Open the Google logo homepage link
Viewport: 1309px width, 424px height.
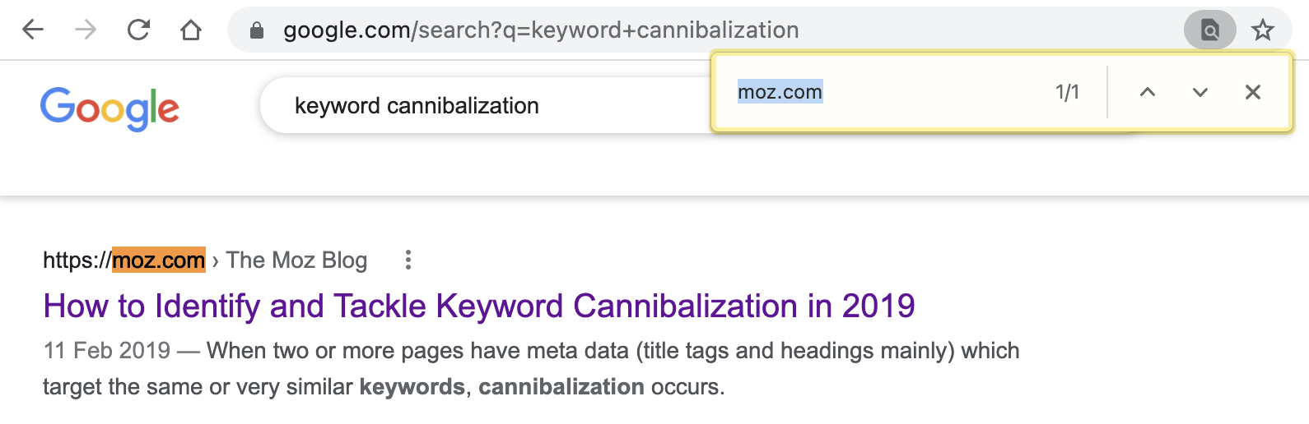[109, 108]
